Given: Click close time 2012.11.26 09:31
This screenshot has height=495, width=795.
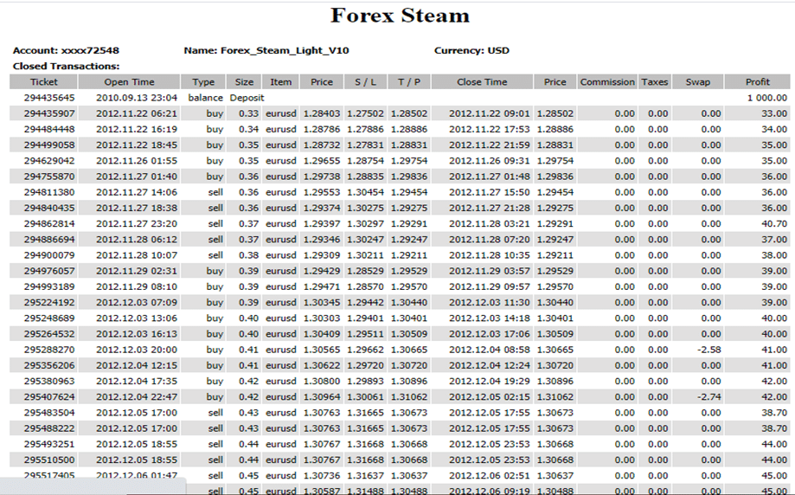Looking at the screenshot, I should pyautogui.click(x=490, y=160).
